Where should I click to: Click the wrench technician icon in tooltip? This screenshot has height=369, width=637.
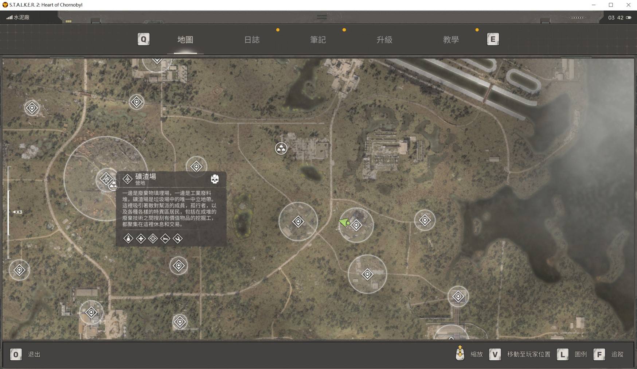pyautogui.click(x=177, y=238)
